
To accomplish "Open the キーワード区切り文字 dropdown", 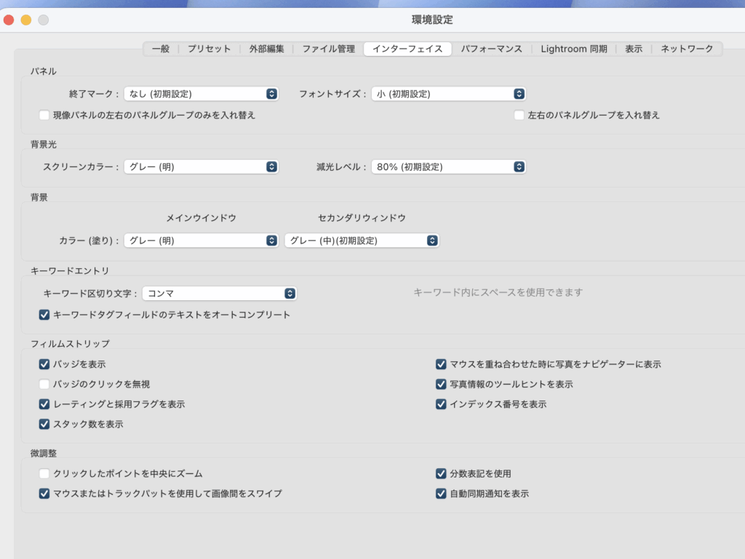I will pos(219,294).
